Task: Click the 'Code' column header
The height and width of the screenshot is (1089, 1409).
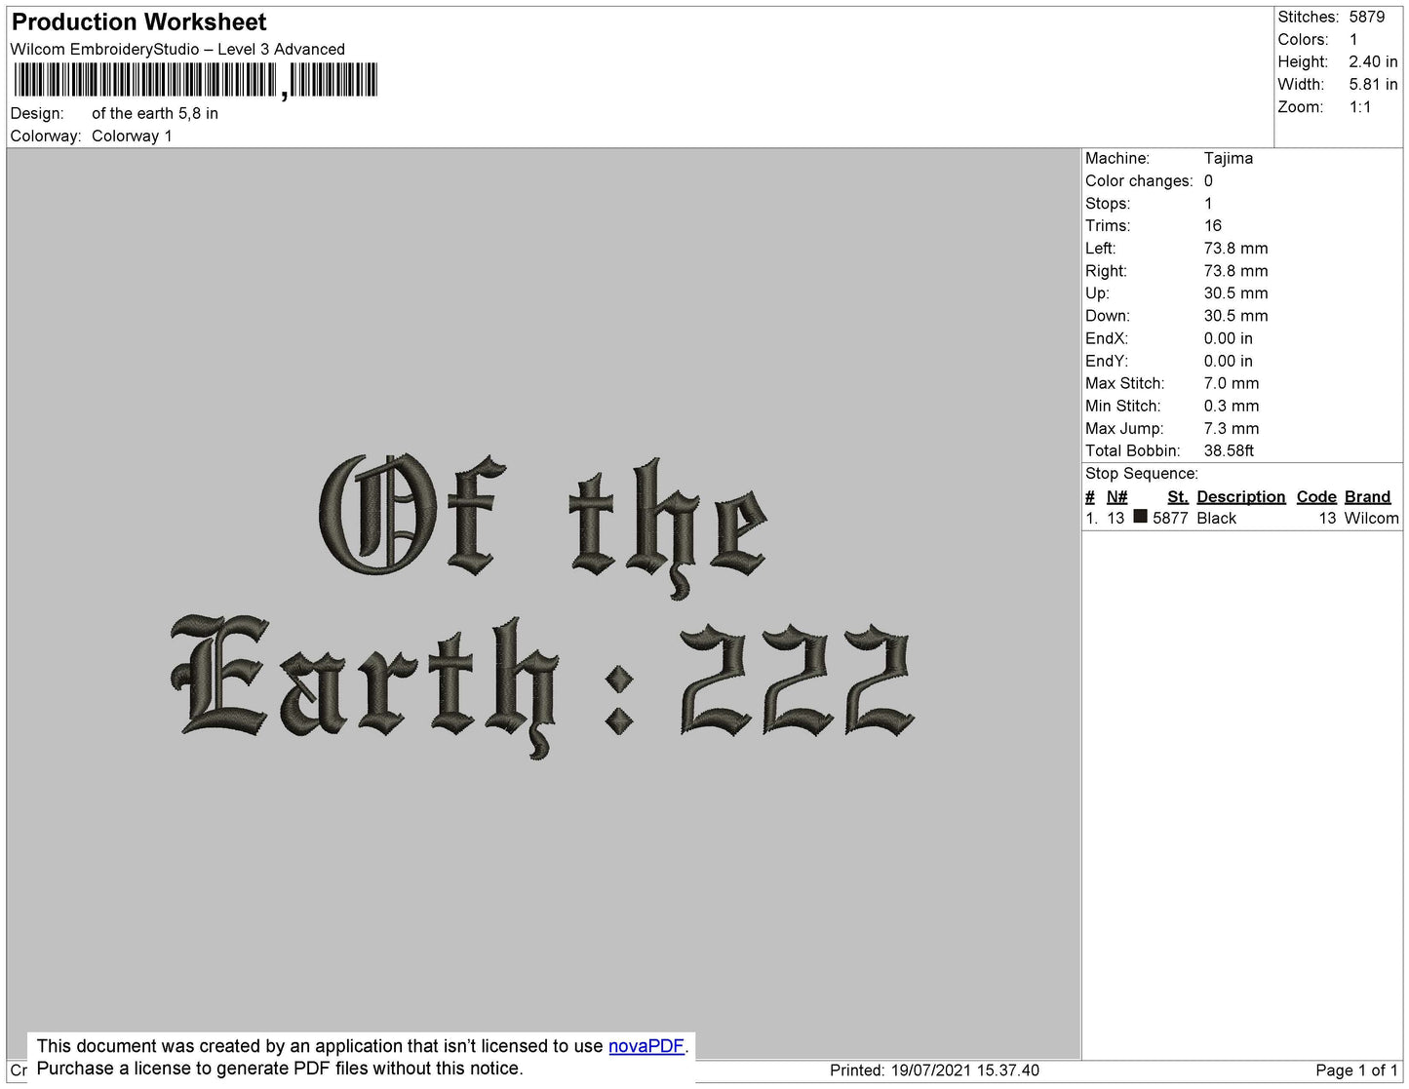Action: coord(1315,496)
